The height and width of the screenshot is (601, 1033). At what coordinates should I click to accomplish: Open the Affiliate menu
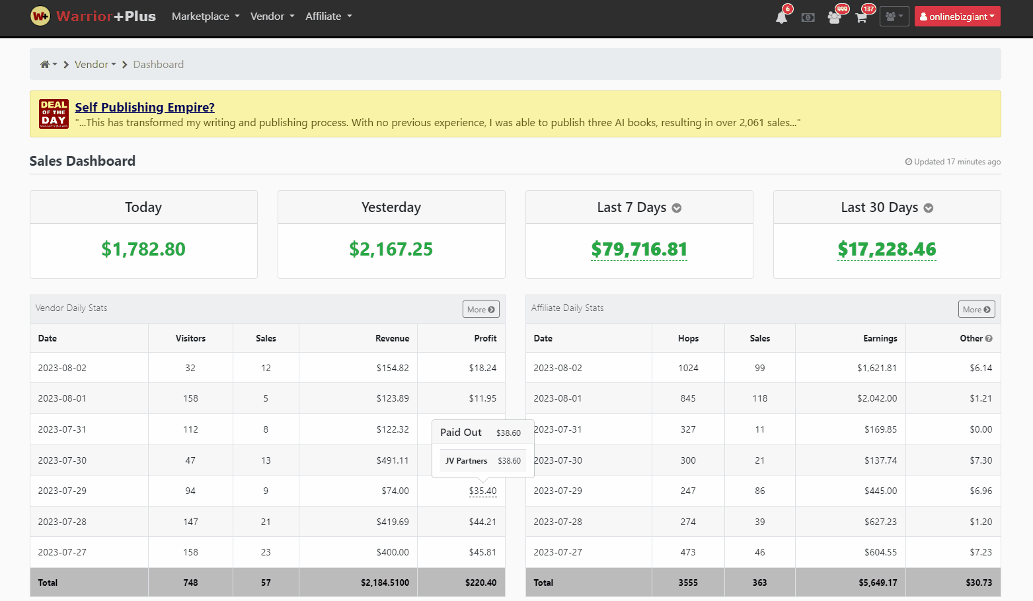pos(328,17)
